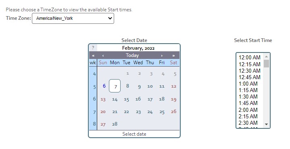The image size is (290, 149).
Task: Select Wednesday February 23
Action: (x=138, y=112)
